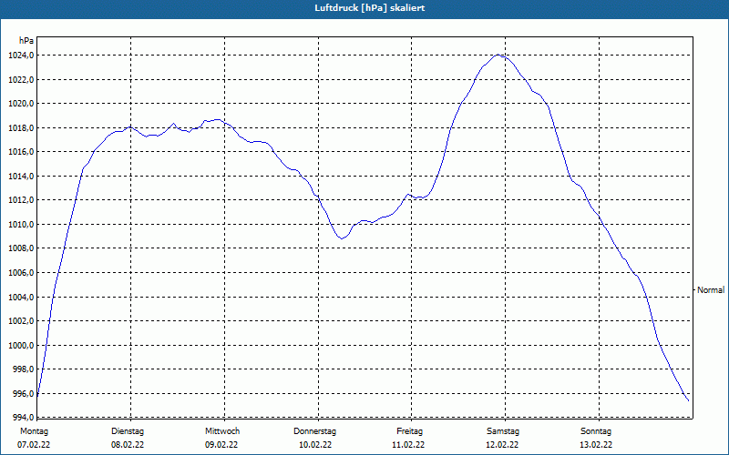Select the 1006,0 axis value

pyautogui.click(x=21, y=273)
